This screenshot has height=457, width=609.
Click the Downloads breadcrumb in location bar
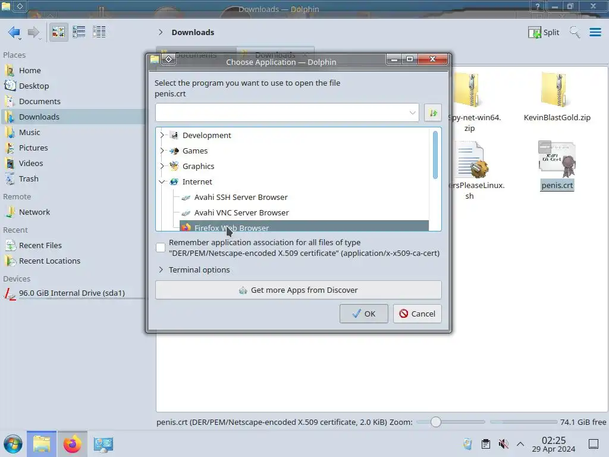point(193,32)
